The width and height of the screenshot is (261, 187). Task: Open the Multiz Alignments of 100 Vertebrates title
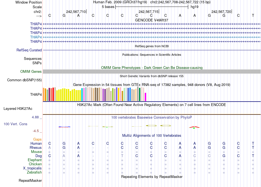tap(152, 136)
